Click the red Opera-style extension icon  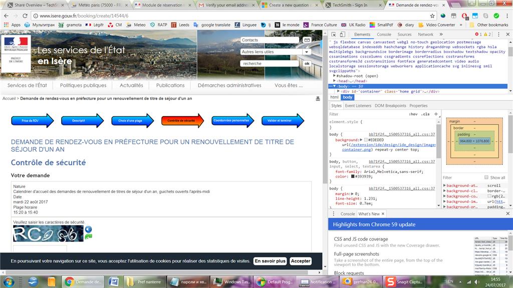point(464,15)
